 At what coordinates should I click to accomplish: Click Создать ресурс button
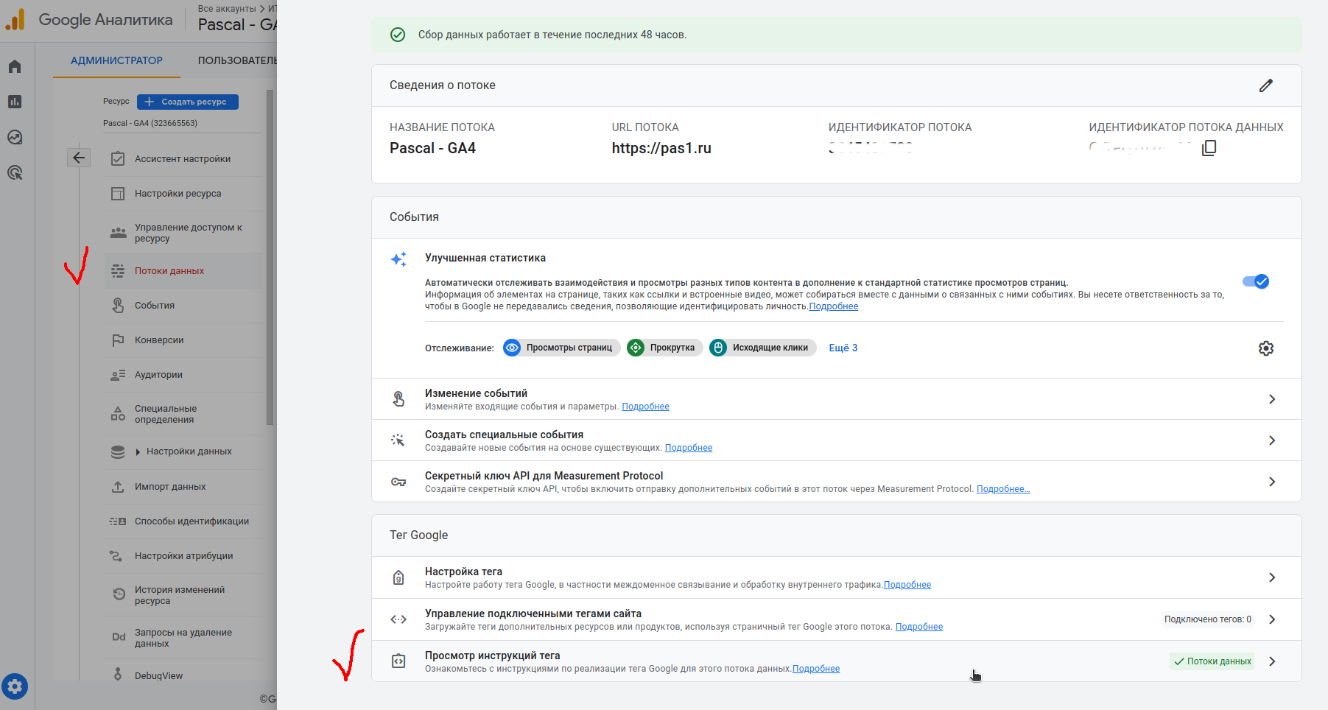pos(188,102)
